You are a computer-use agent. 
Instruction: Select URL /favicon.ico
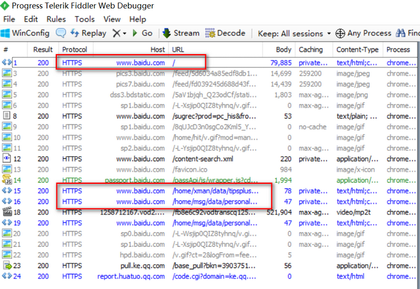190,169
